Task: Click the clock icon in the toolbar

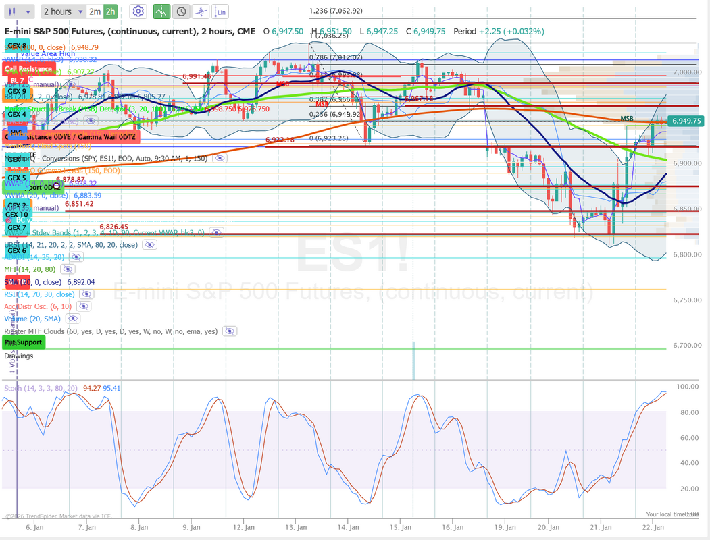Action: click(181, 11)
